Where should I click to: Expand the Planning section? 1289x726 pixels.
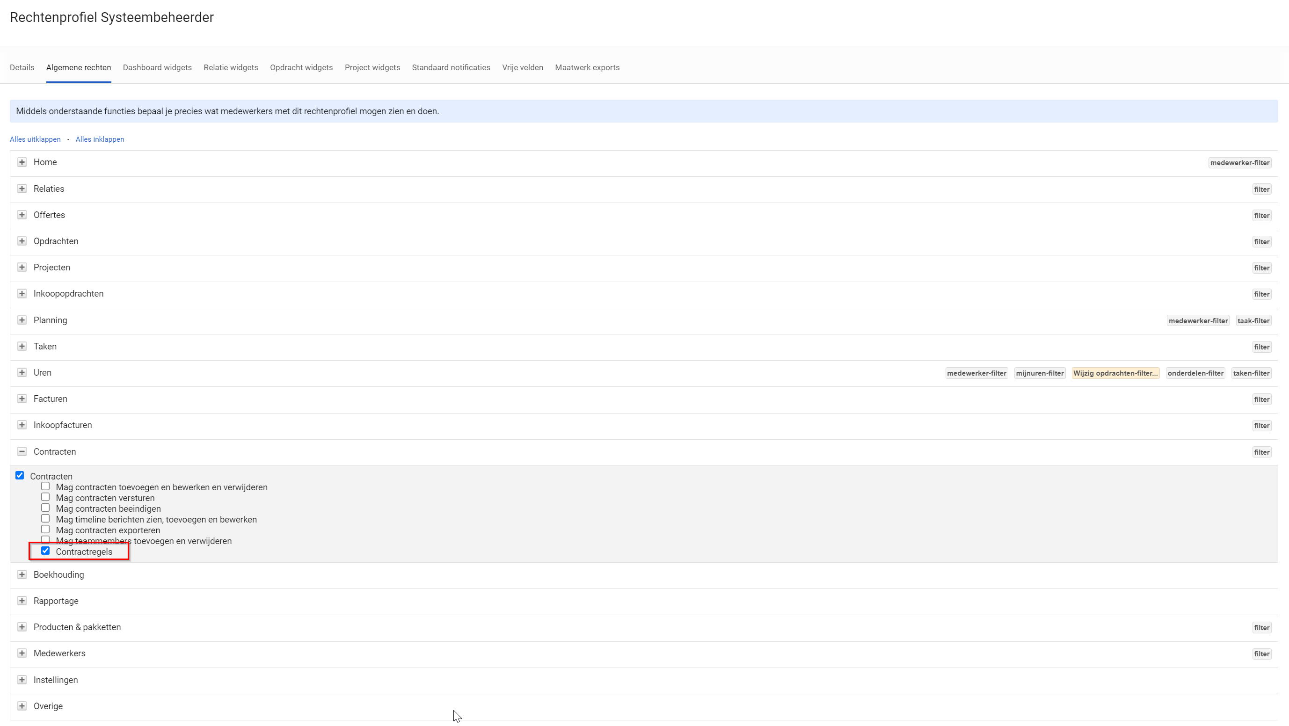pyautogui.click(x=22, y=320)
